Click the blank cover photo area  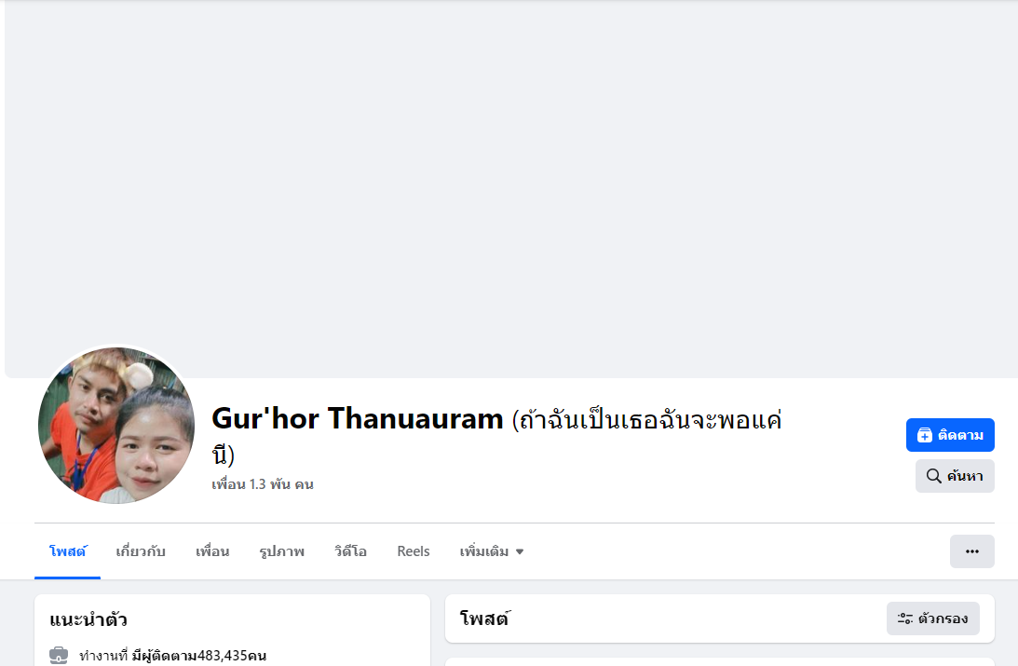point(511,188)
